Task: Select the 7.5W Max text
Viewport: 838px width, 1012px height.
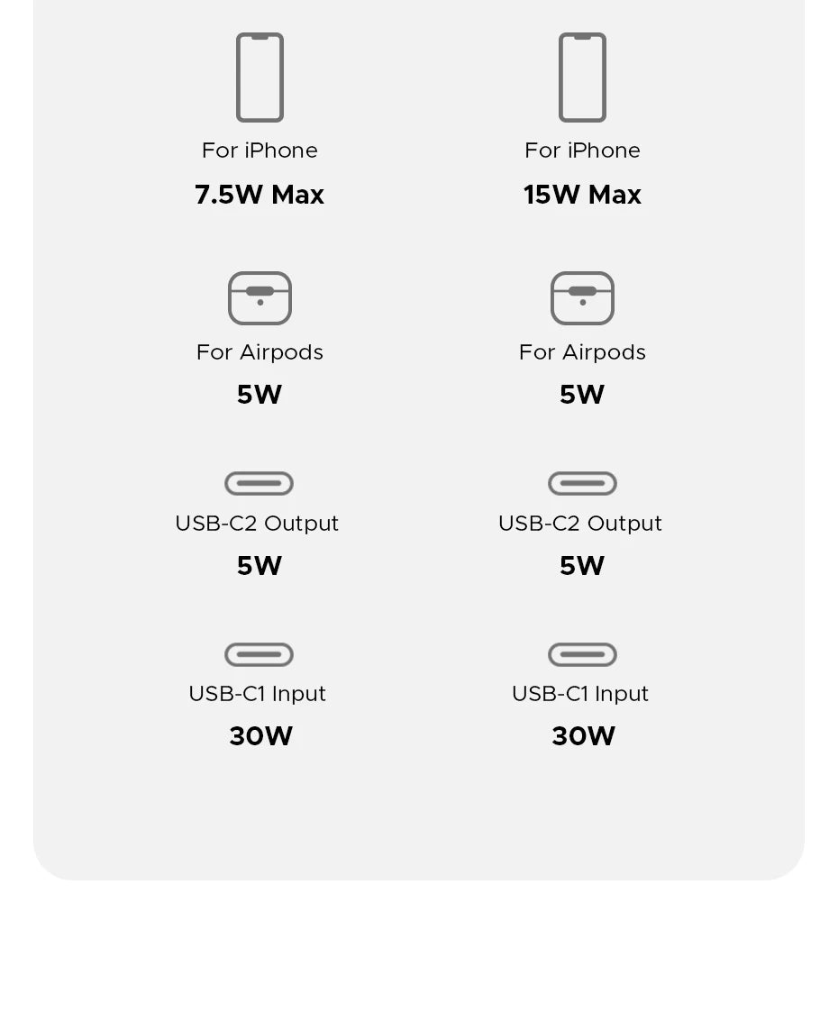Action: tap(260, 195)
